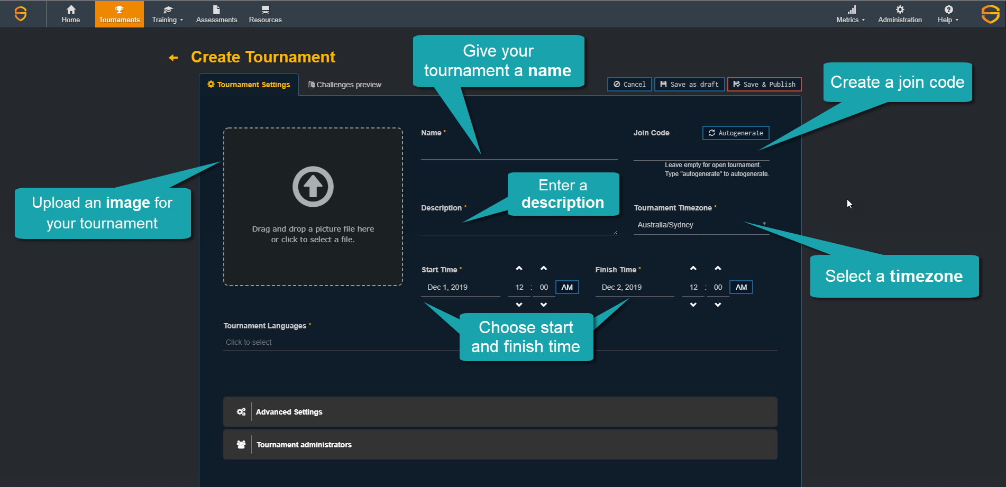The height and width of the screenshot is (487, 1006).
Task: Select the Tournament Settings tab
Action: pos(249,84)
